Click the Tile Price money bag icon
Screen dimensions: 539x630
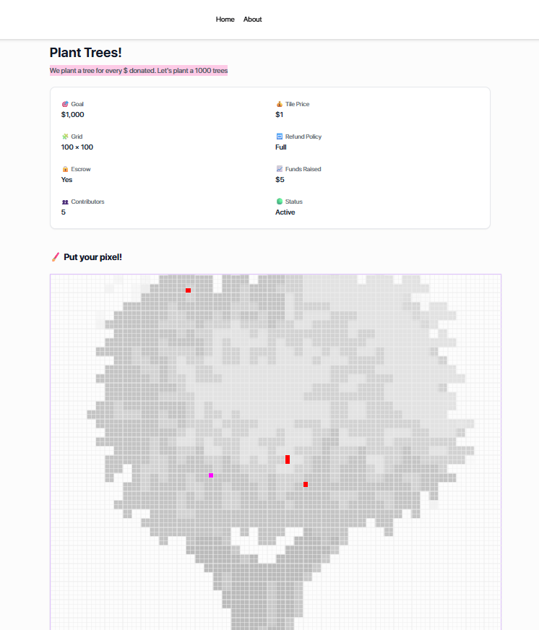point(280,104)
